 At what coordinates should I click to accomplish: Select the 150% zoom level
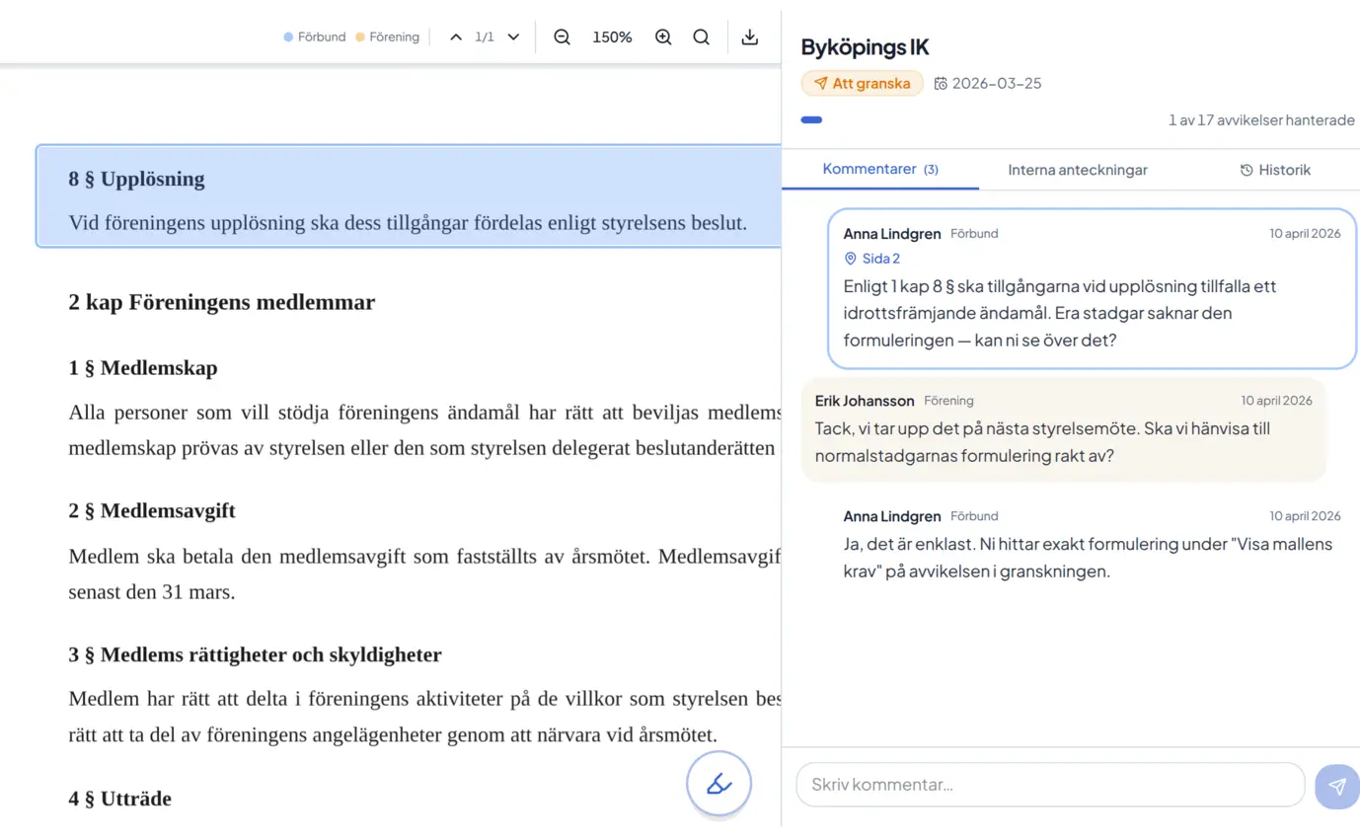pyautogui.click(x=612, y=37)
